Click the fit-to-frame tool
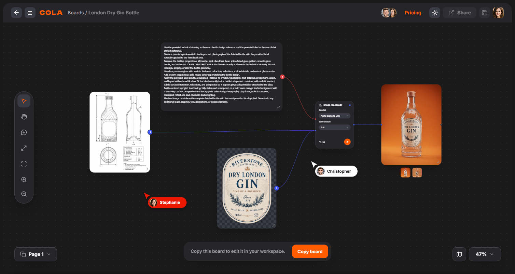 (24, 164)
